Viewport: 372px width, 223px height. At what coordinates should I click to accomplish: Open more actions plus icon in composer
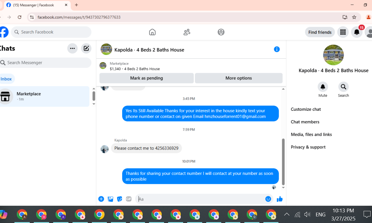point(101,199)
